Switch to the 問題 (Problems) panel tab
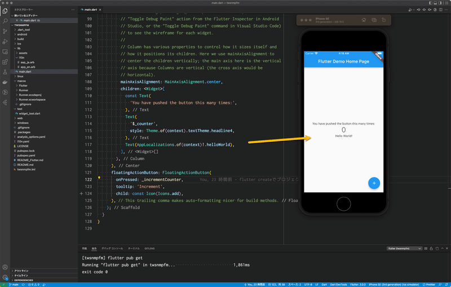The width and height of the screenshot is (451, 287). click(84, 249)
